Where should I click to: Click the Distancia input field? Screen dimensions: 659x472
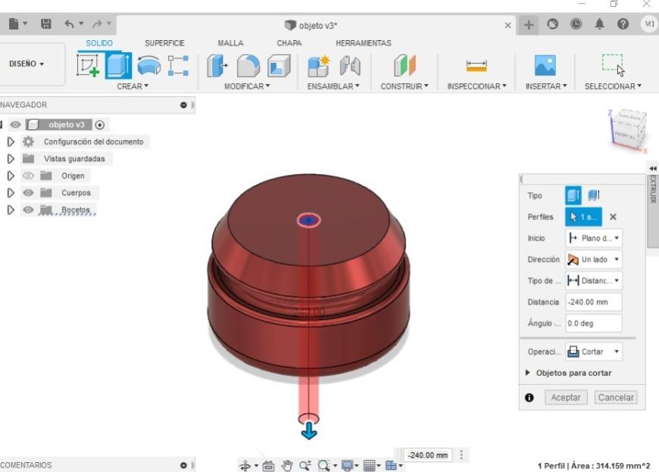(593, 302)
